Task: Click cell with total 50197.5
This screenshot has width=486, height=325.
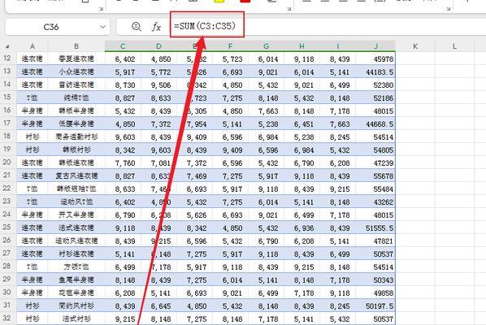Action: pos(375,305)
